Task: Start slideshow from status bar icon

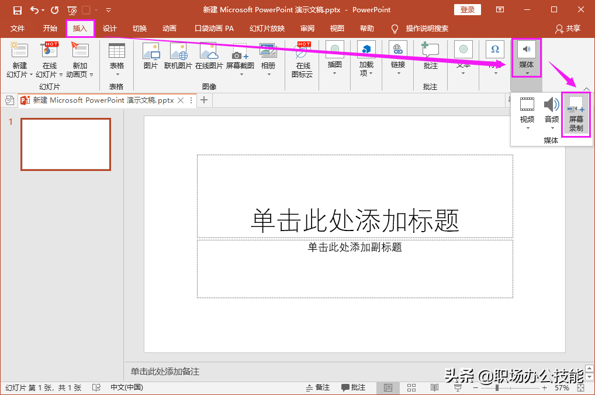Action: click(x=458, y=388)
